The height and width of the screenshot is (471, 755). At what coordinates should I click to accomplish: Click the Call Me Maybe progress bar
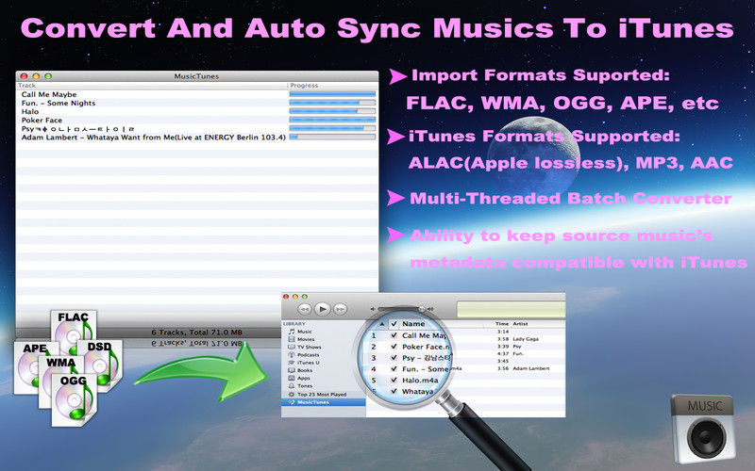332,94
